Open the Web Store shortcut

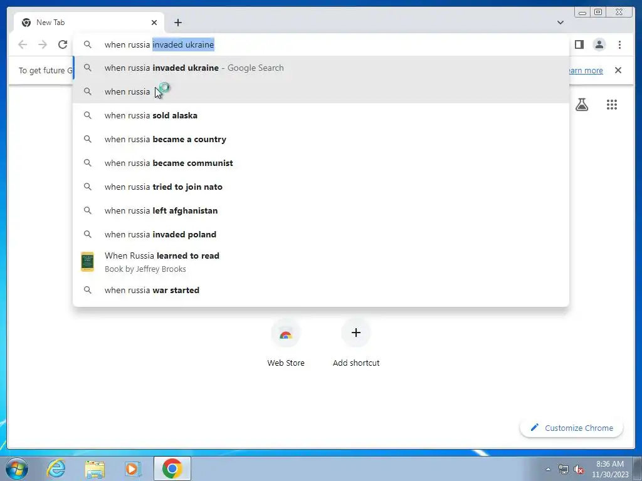point(286,344)
